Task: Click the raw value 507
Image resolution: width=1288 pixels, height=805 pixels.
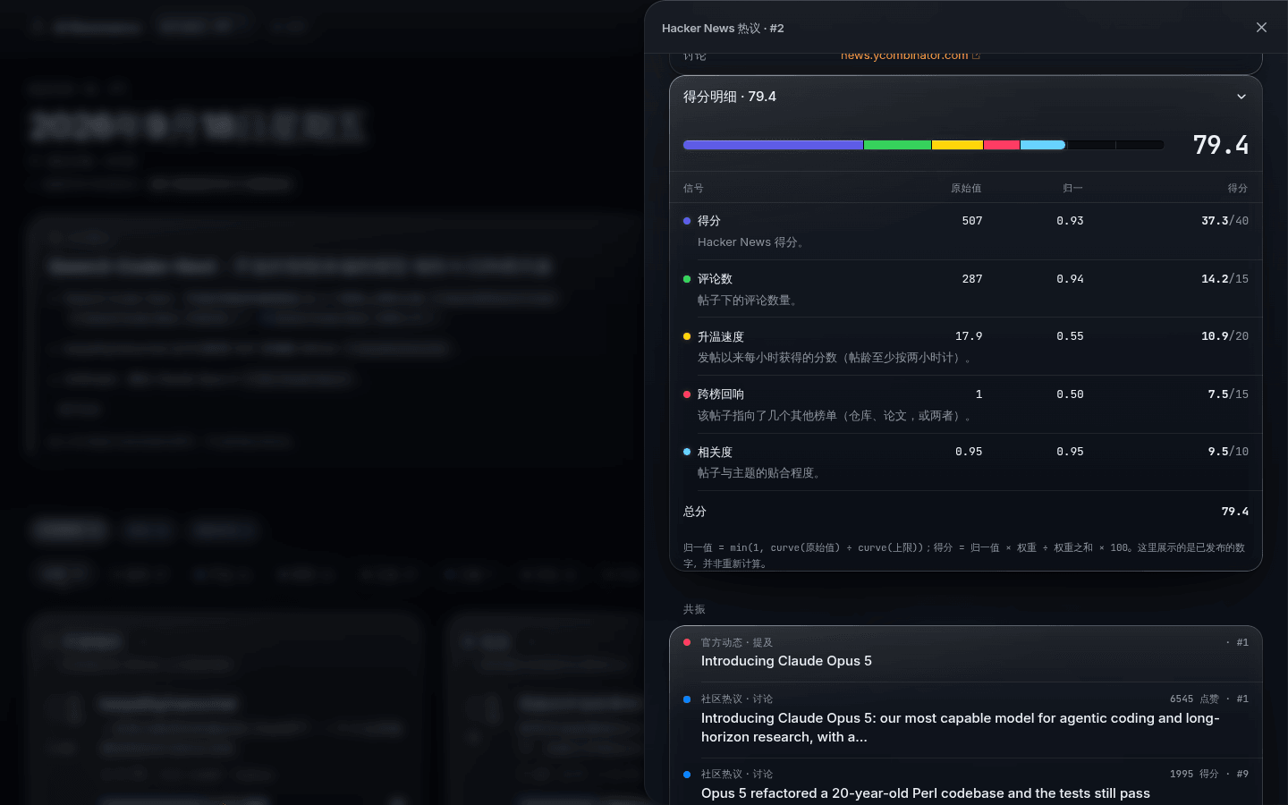Action: [x=972, y=221]
